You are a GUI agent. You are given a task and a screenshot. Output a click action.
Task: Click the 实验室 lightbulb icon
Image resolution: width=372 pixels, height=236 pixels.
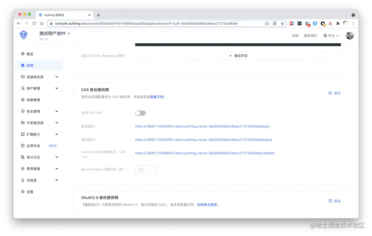(23, 180)
